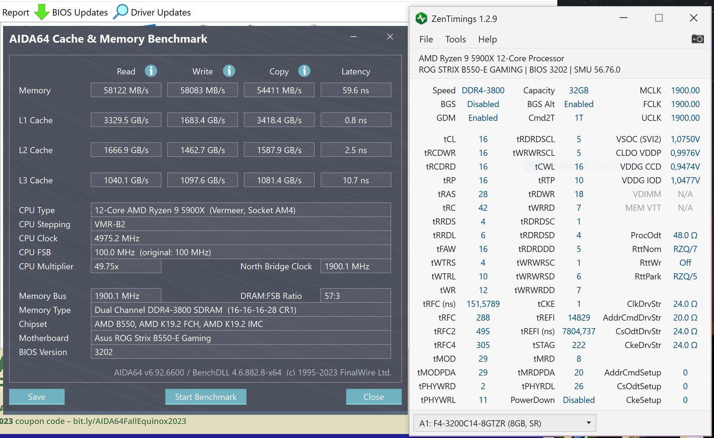Save the benchmark results
The image size is (714, 438).
37,397
